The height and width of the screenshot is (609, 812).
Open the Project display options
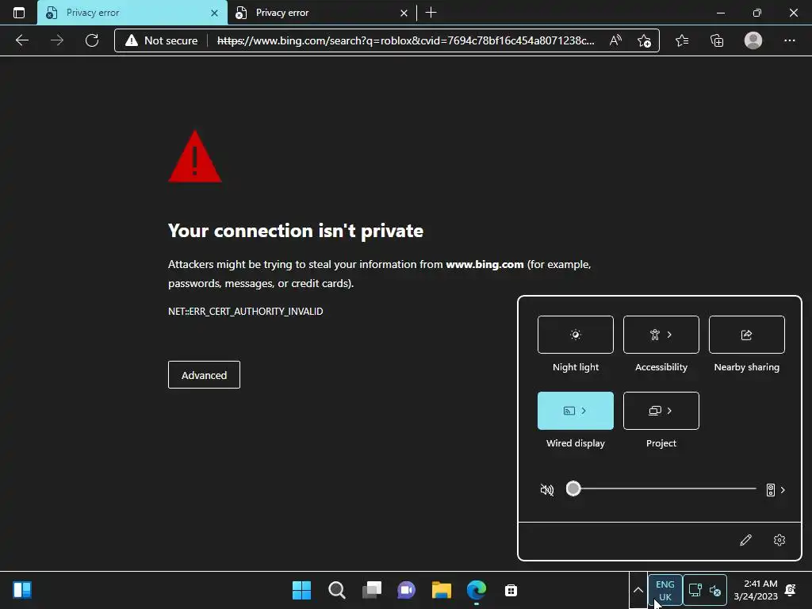[x=661, y=411]
